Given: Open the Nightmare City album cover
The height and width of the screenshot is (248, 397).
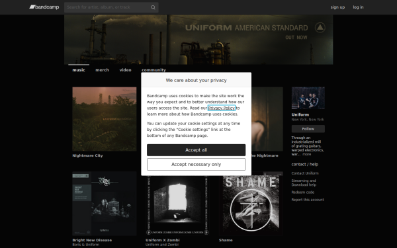Looking at the screenshot, I should coord(105,119).
